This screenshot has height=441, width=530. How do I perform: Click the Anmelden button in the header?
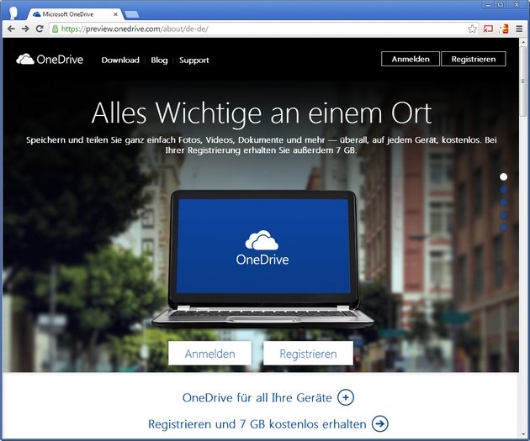[x=411, y=59]
